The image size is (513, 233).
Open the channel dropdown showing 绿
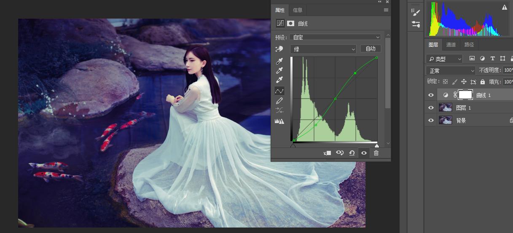coord(323,49)
